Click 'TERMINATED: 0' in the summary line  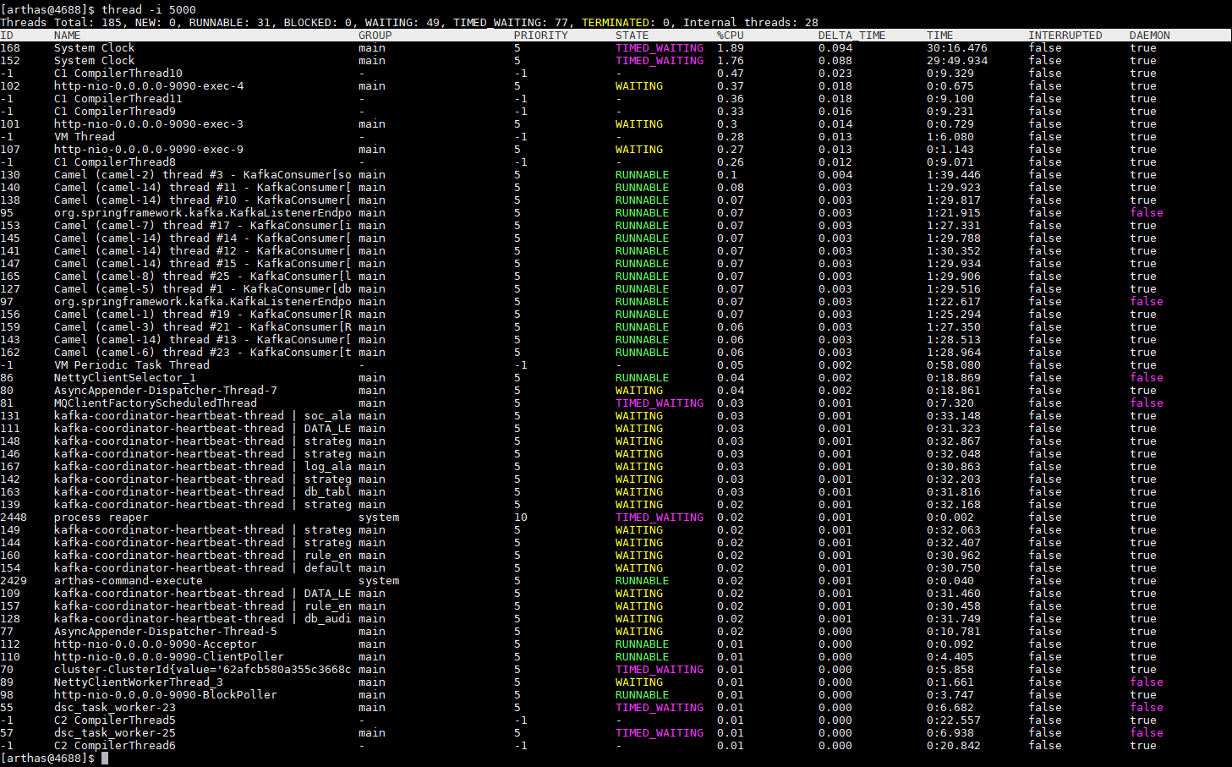pyautogui.click(x=626, y=23)
